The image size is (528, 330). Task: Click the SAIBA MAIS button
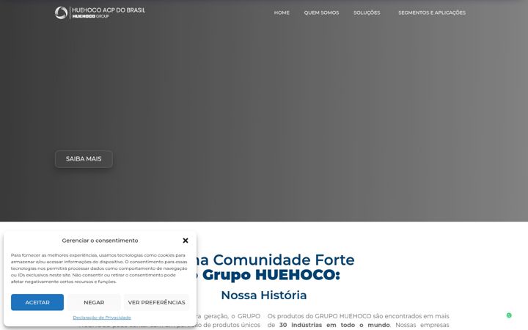[x=84, y=159]
